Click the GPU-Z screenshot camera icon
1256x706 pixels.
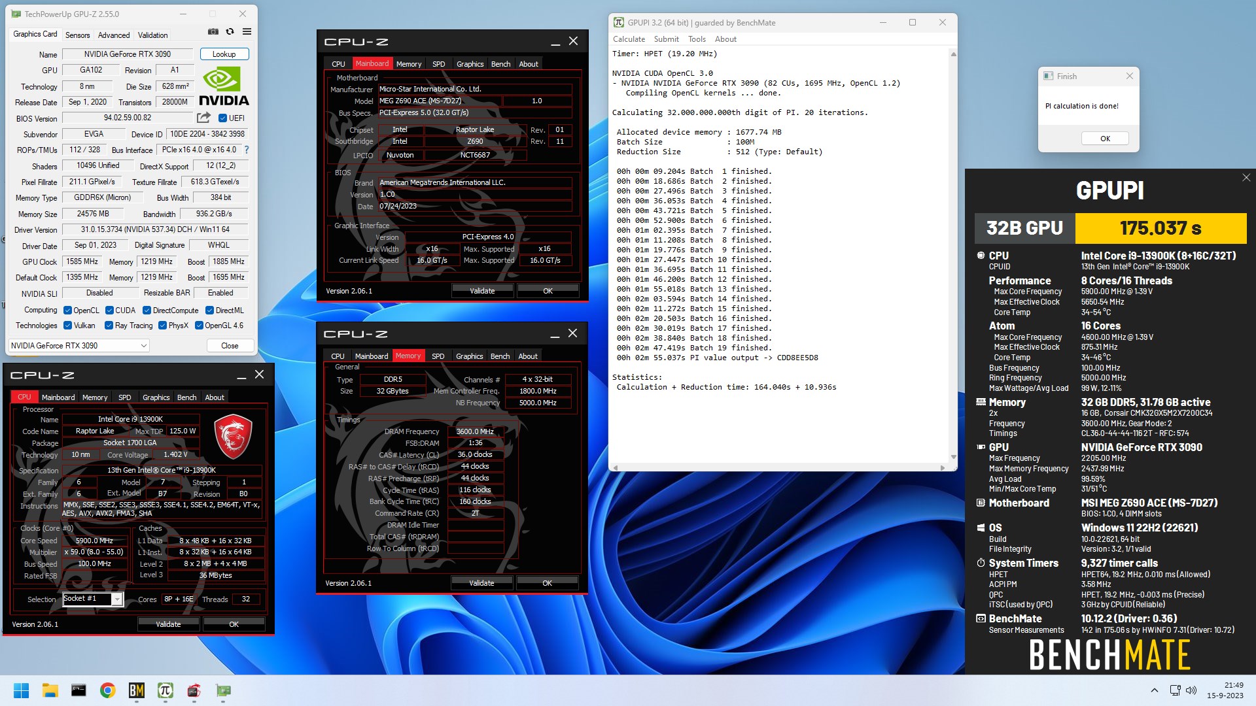click(213, 31)
